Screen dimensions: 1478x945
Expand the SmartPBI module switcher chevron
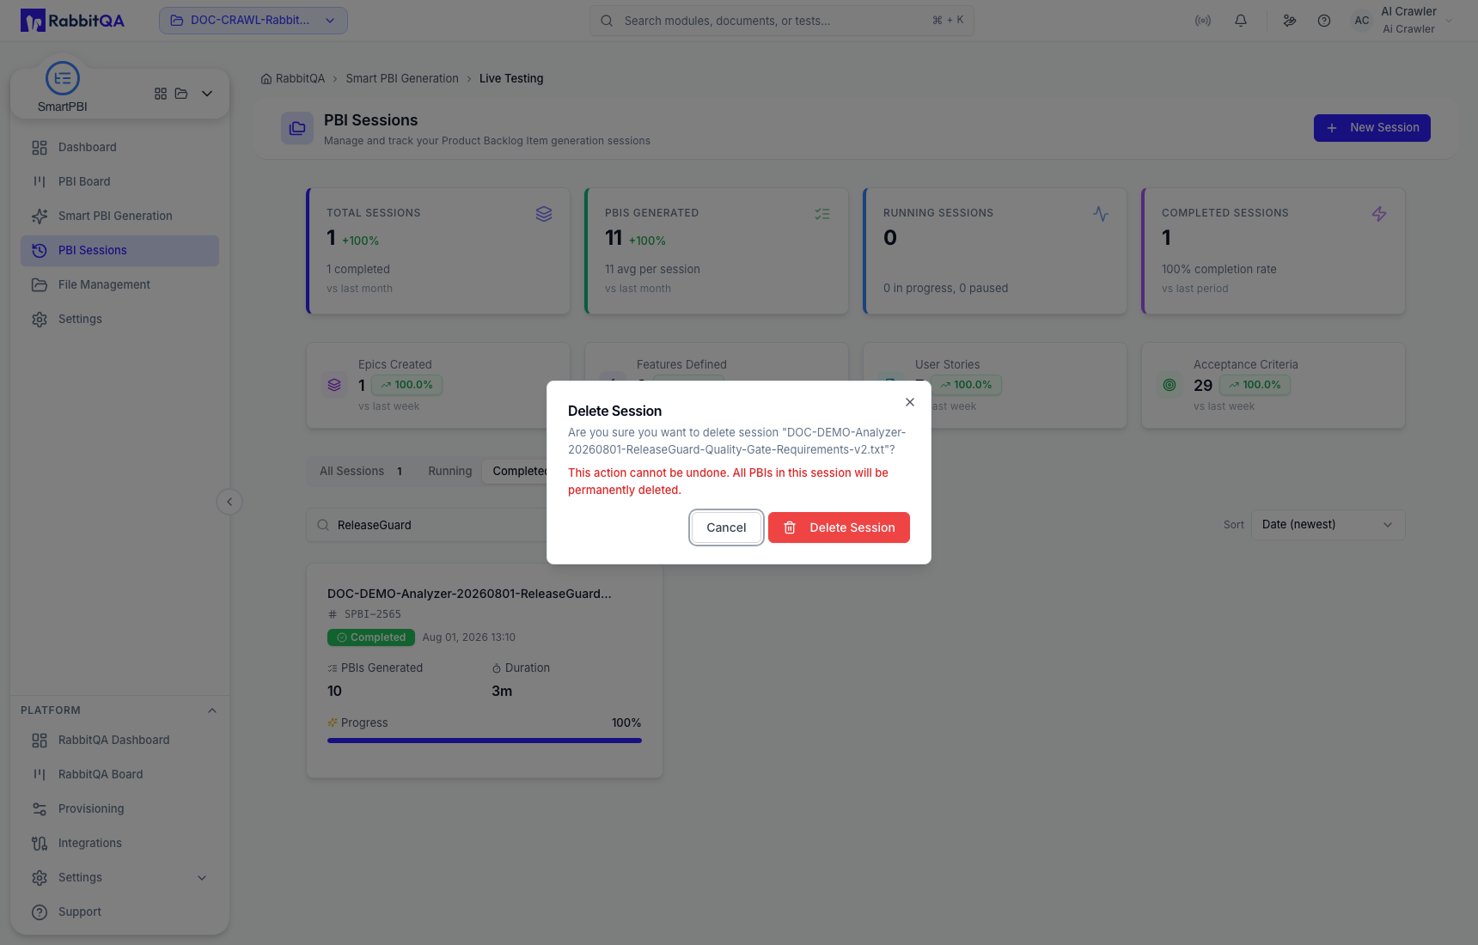(207, 94)
